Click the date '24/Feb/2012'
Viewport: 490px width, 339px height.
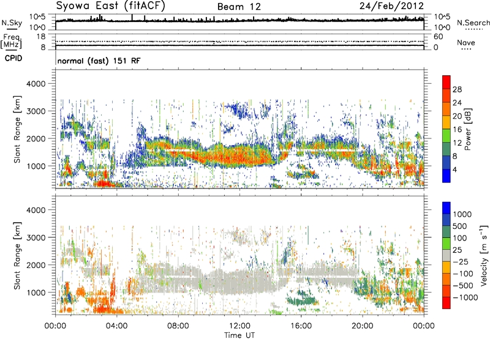pyautogui.click(x=391, y=6)
